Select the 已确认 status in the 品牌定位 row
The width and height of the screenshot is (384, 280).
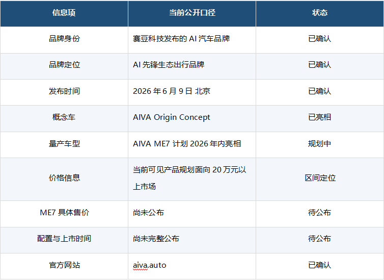[x=320, y=66]
